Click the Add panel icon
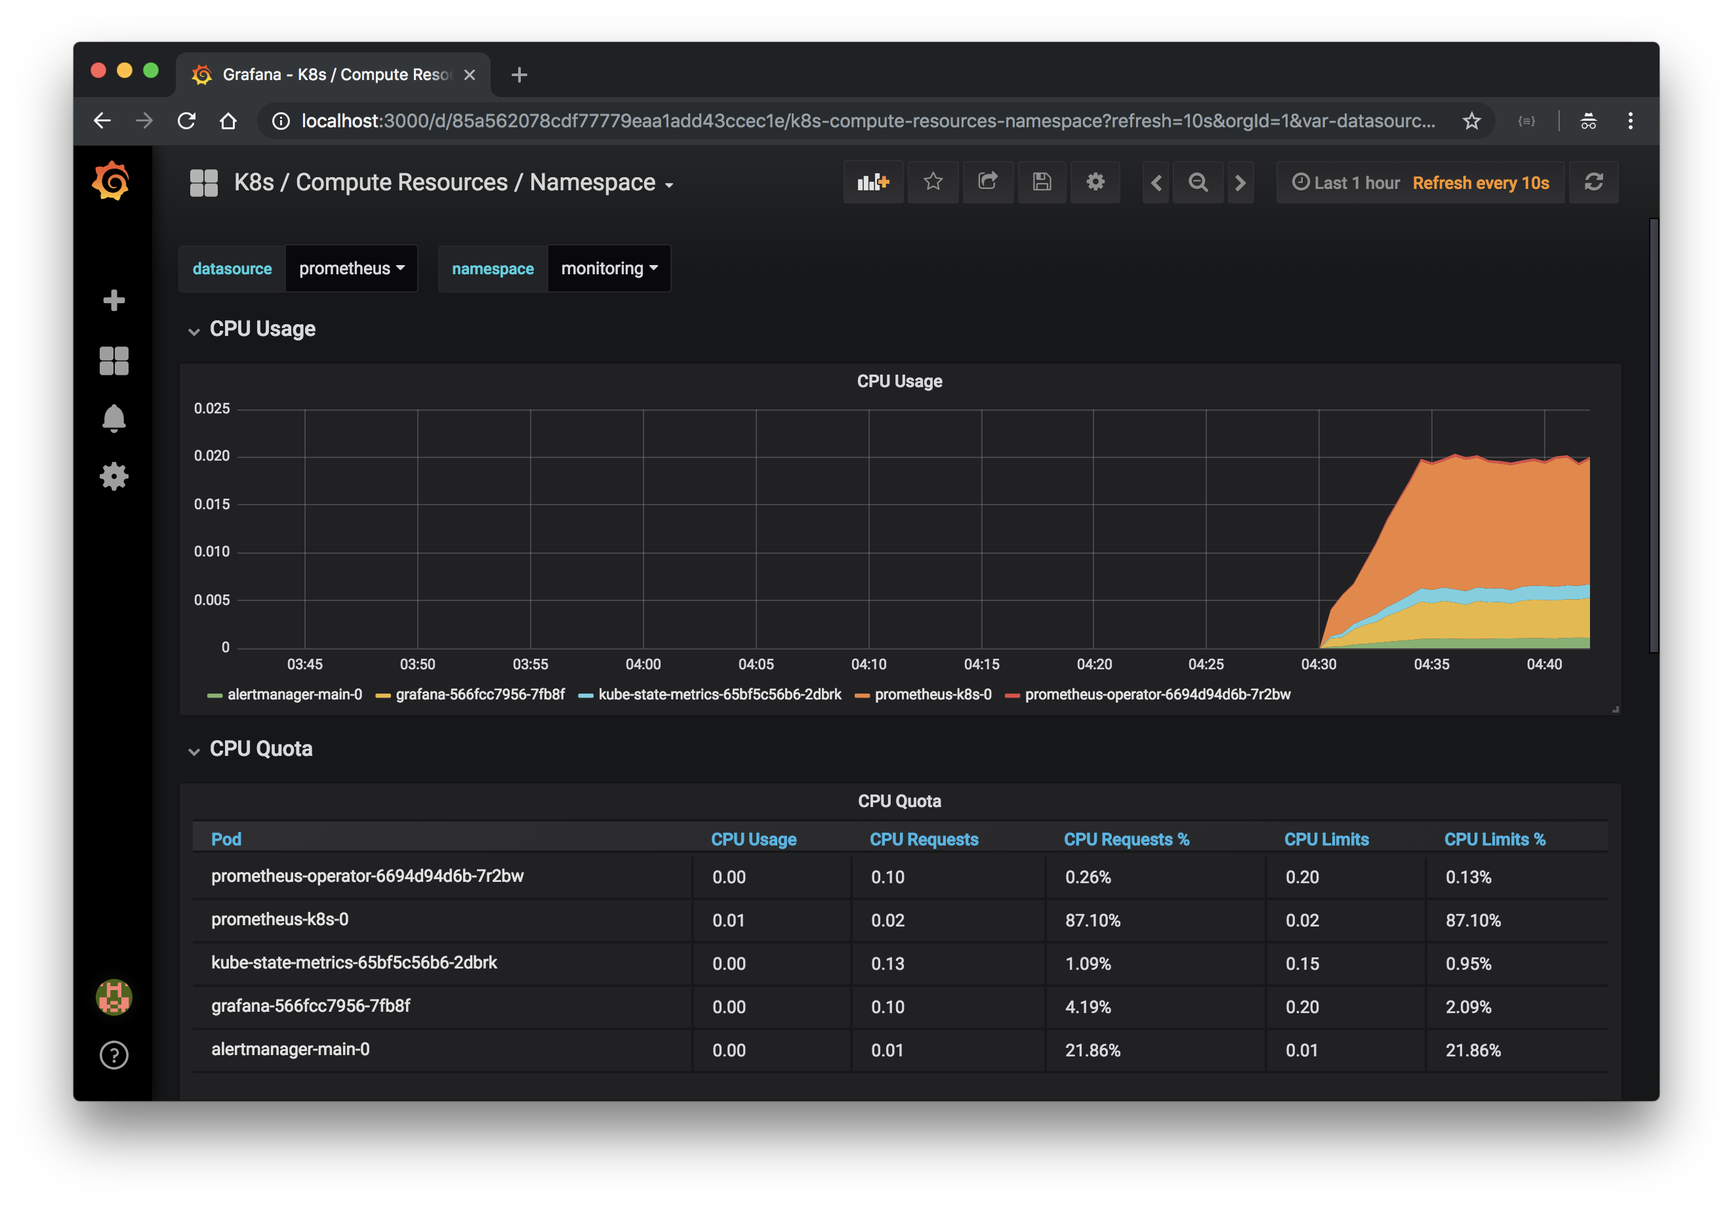Image resolution: width=1733 pixels, height=1206 pixels. tap(872, 182)
